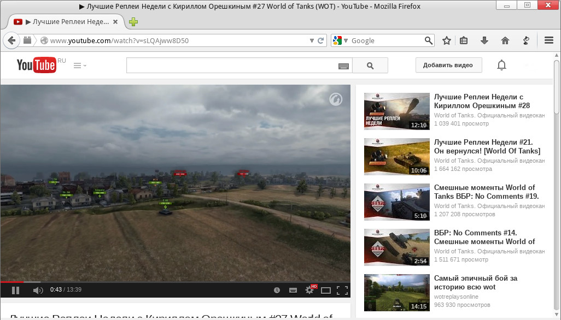The width and height of the screenshot is (561, 320).
Task: Go to the Firefox home page icon
Action: coord(505,40)
